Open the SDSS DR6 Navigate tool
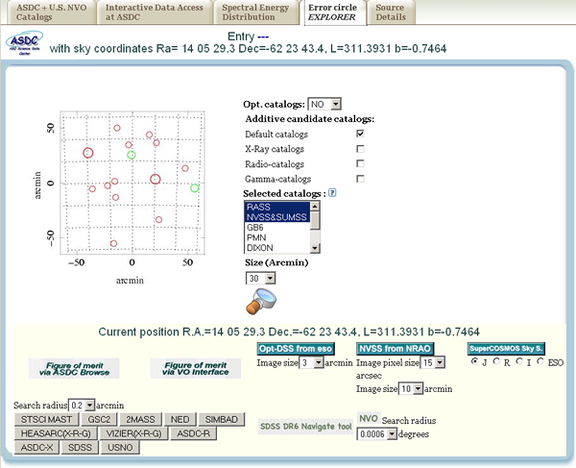Screen dimensions: 576x468 click(x=305, y=427)
